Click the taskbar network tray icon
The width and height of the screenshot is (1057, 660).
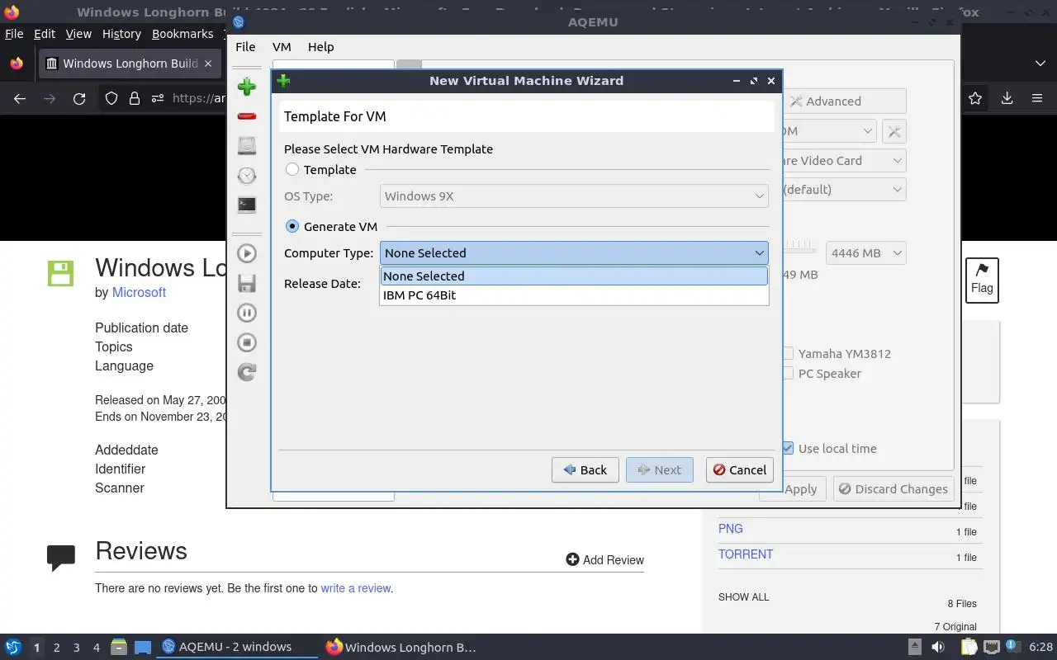(992, 647)
